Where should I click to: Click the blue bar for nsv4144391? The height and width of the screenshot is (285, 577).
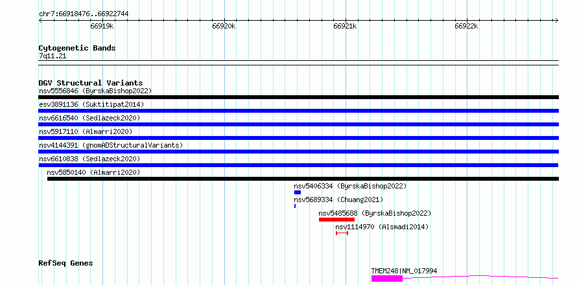tap(298, 152)
